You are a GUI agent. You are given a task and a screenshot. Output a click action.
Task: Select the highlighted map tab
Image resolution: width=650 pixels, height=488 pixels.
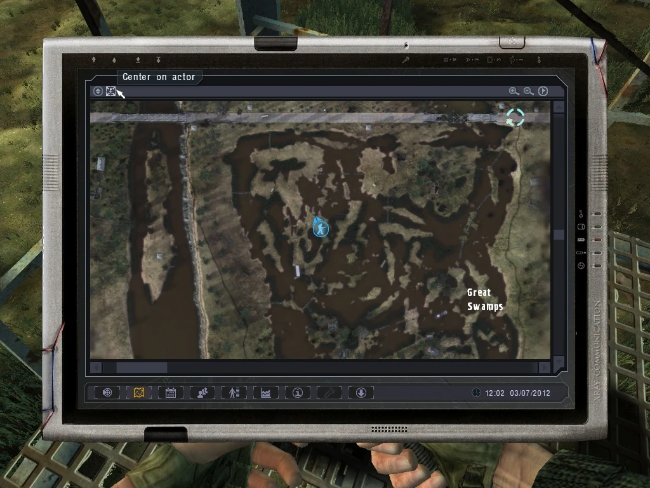[x=139, y=393]
